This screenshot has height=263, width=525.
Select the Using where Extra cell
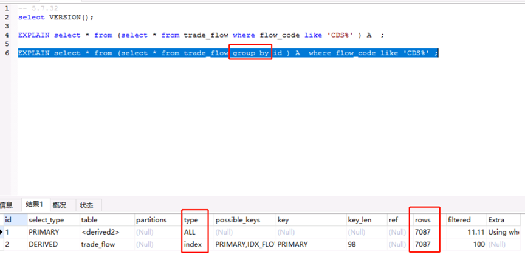tap(504, 232)
